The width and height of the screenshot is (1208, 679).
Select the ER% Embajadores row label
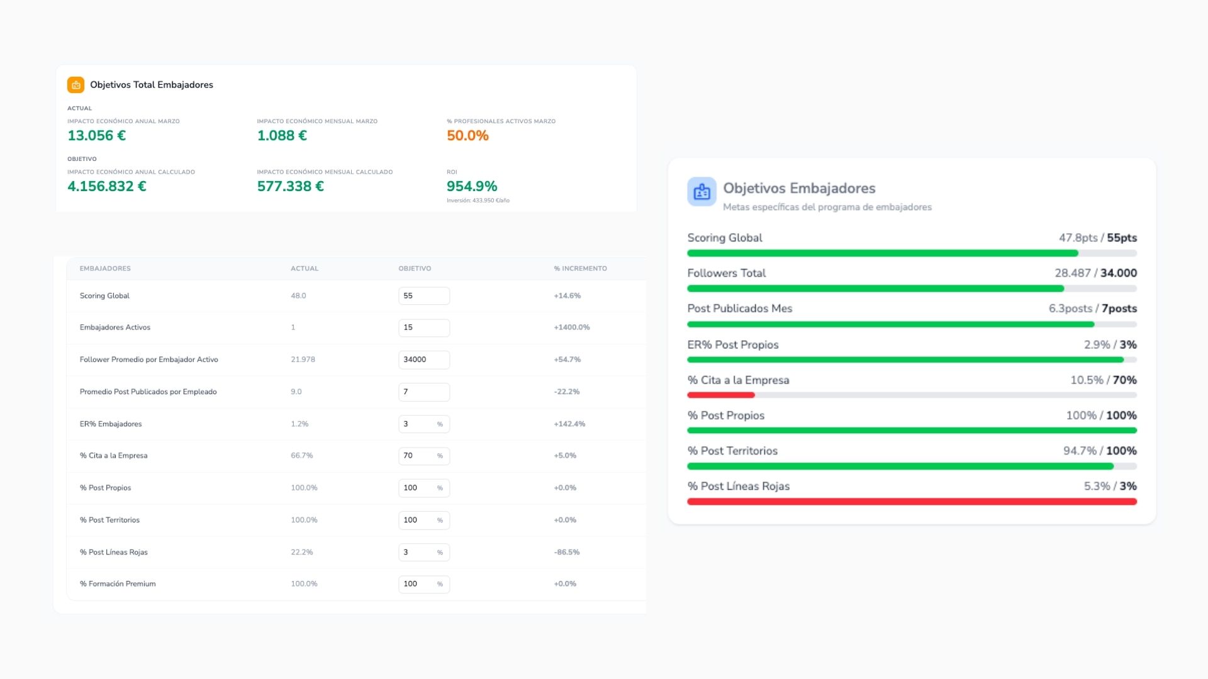111,424
